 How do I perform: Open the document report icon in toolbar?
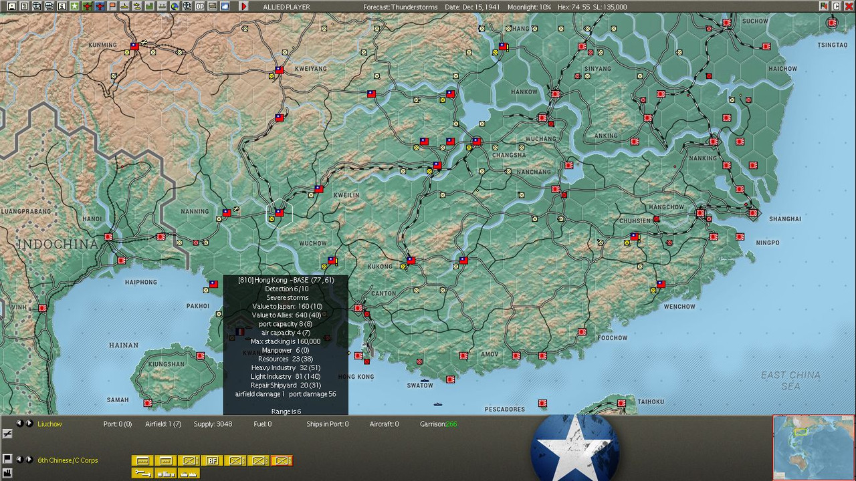pyautogui.click(x=23, y=6)
